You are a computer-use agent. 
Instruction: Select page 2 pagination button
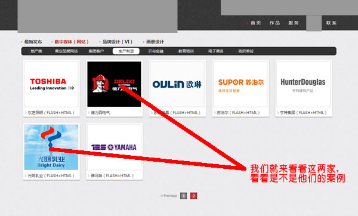pos(193,196)
